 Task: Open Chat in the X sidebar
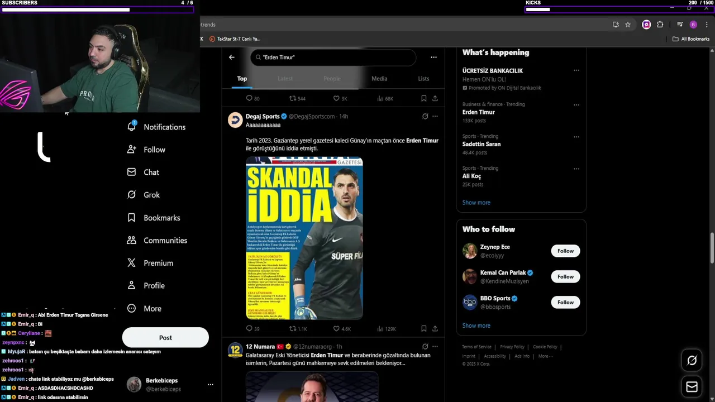(x=143, y=172)
